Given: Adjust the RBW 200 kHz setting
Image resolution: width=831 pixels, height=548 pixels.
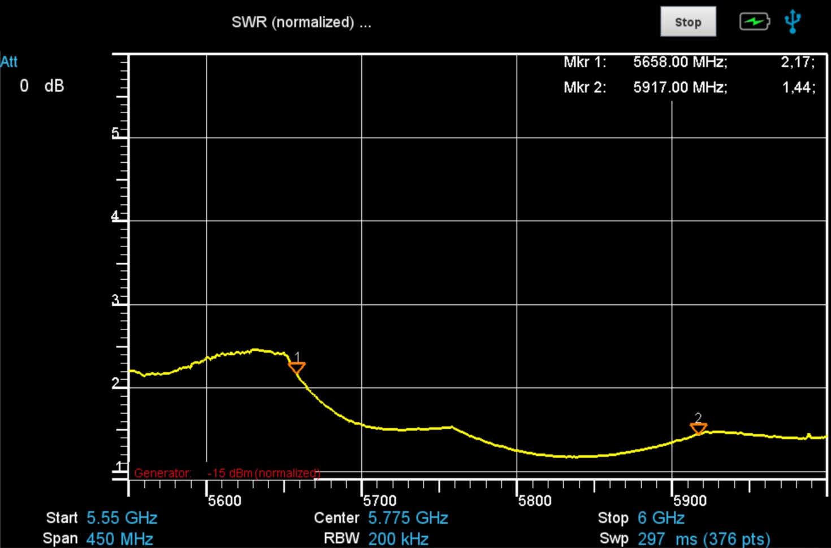Looking at the screenshot, I should click(x=398, y=539).
